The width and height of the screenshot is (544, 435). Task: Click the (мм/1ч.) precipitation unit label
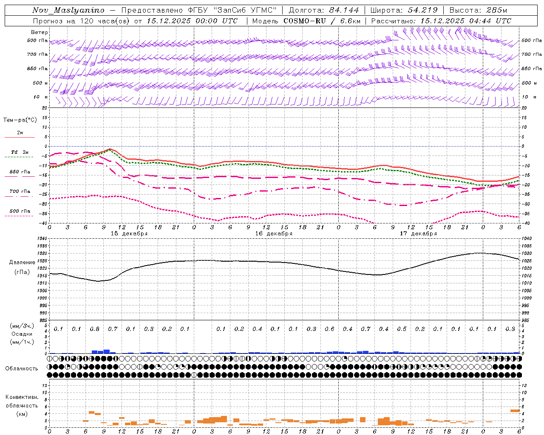click(x=22, y=342)
